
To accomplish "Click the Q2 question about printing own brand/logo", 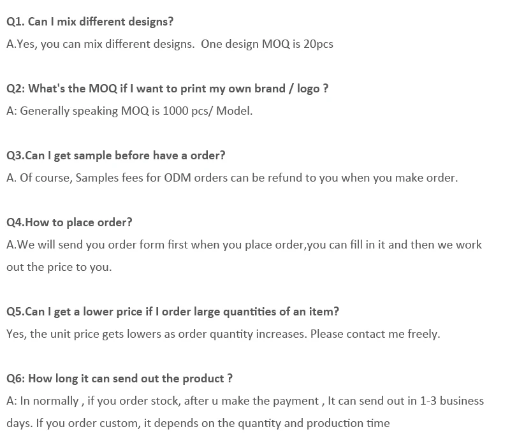I will (x=167, y=89).
